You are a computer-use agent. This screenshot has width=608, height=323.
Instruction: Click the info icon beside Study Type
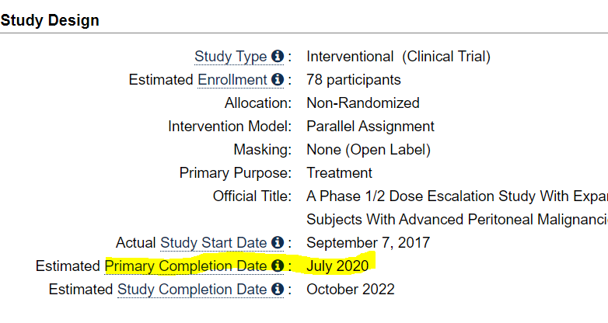pos(278,56)
